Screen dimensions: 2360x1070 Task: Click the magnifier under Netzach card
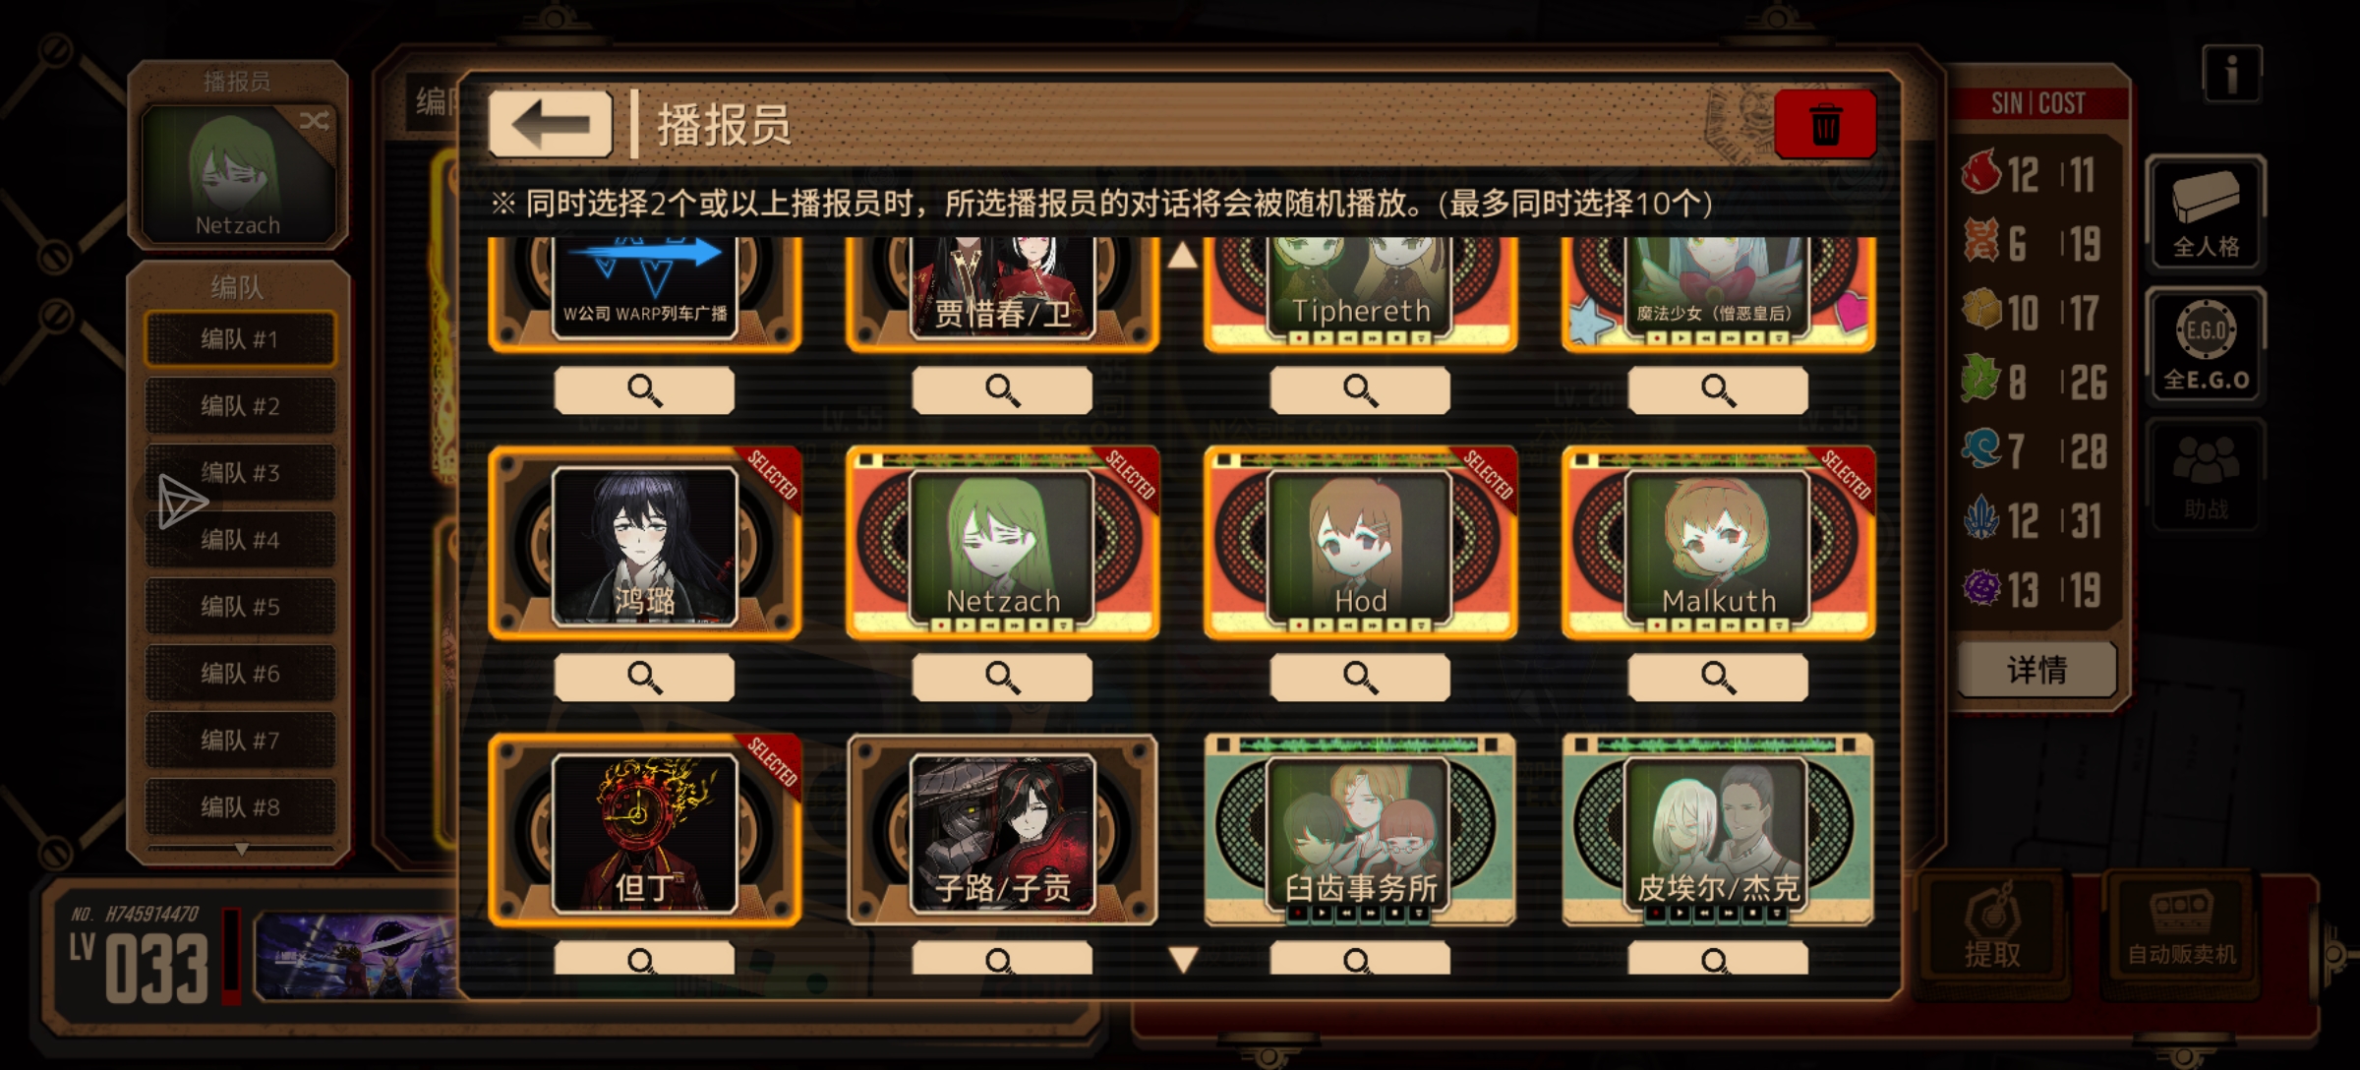pos(1002,677)
